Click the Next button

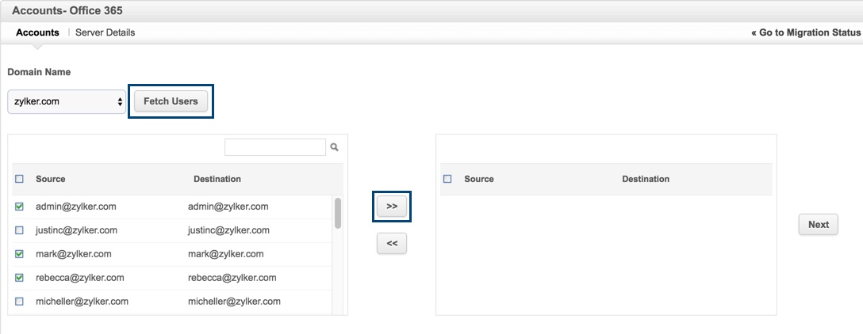pos(819,224)
